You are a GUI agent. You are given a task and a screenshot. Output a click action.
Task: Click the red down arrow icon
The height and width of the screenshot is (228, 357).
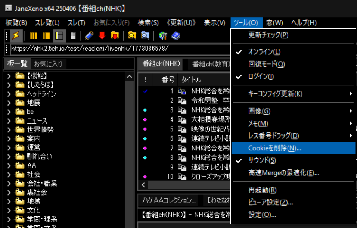[102, 35]
